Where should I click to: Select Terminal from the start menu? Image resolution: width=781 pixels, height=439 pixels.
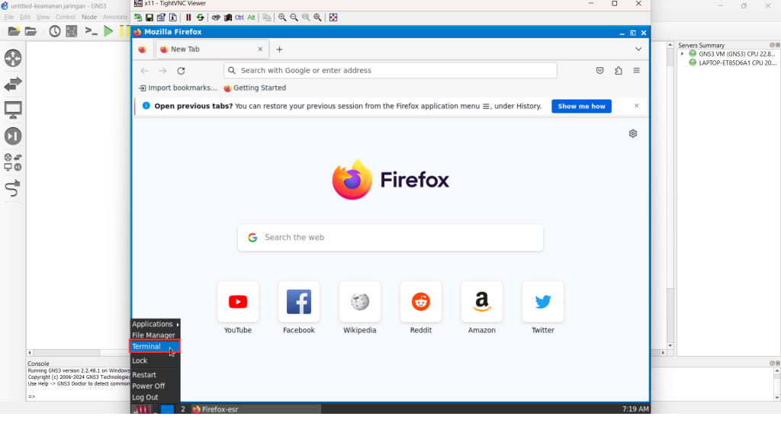tap(146, 347)
